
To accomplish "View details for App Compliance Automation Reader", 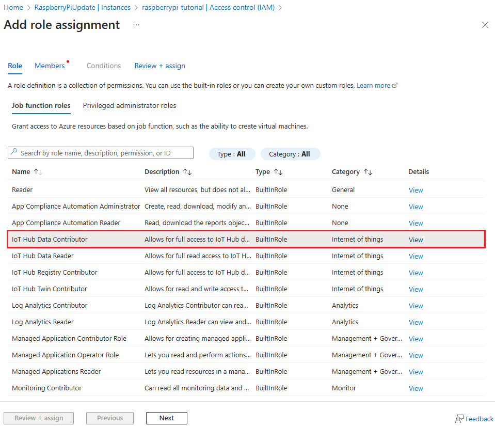I will pos(416,223).
